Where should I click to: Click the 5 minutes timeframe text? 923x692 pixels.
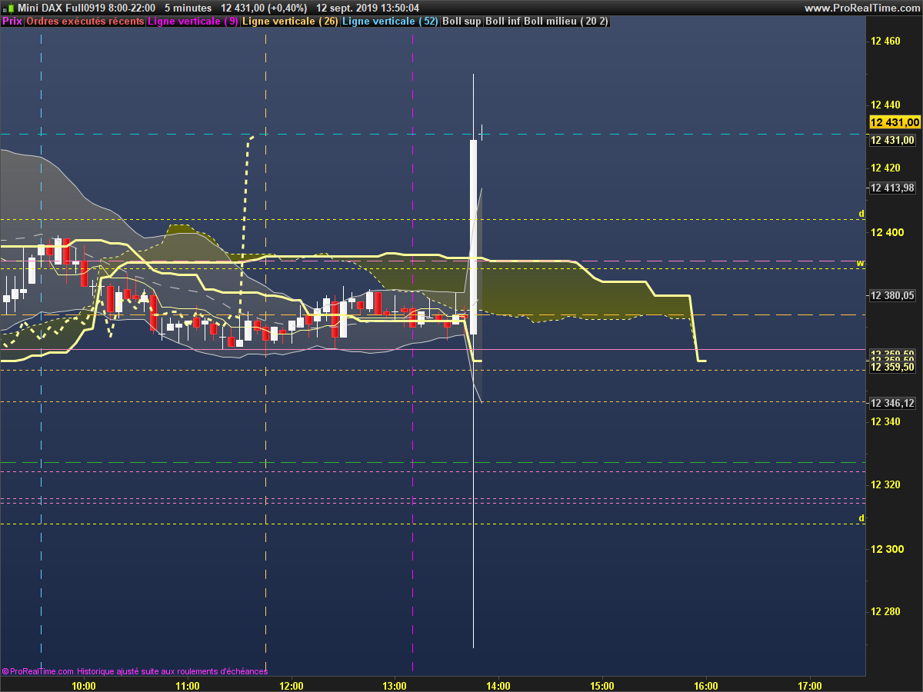click(x=188, y=8)
